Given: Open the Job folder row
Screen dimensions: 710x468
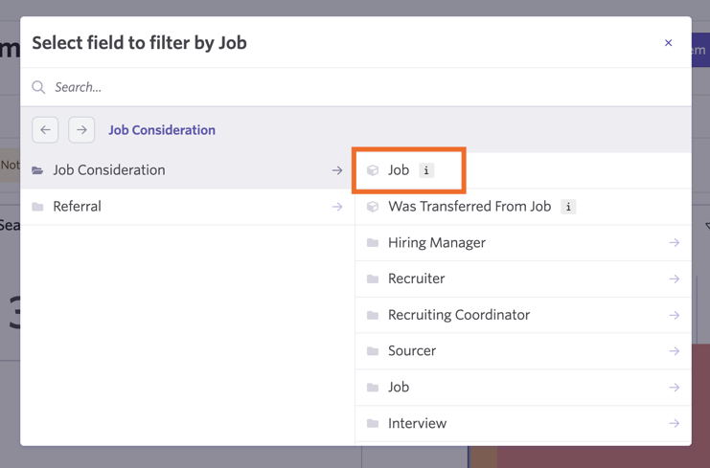Looking at the screenshot, I should [x=523, y=388].
